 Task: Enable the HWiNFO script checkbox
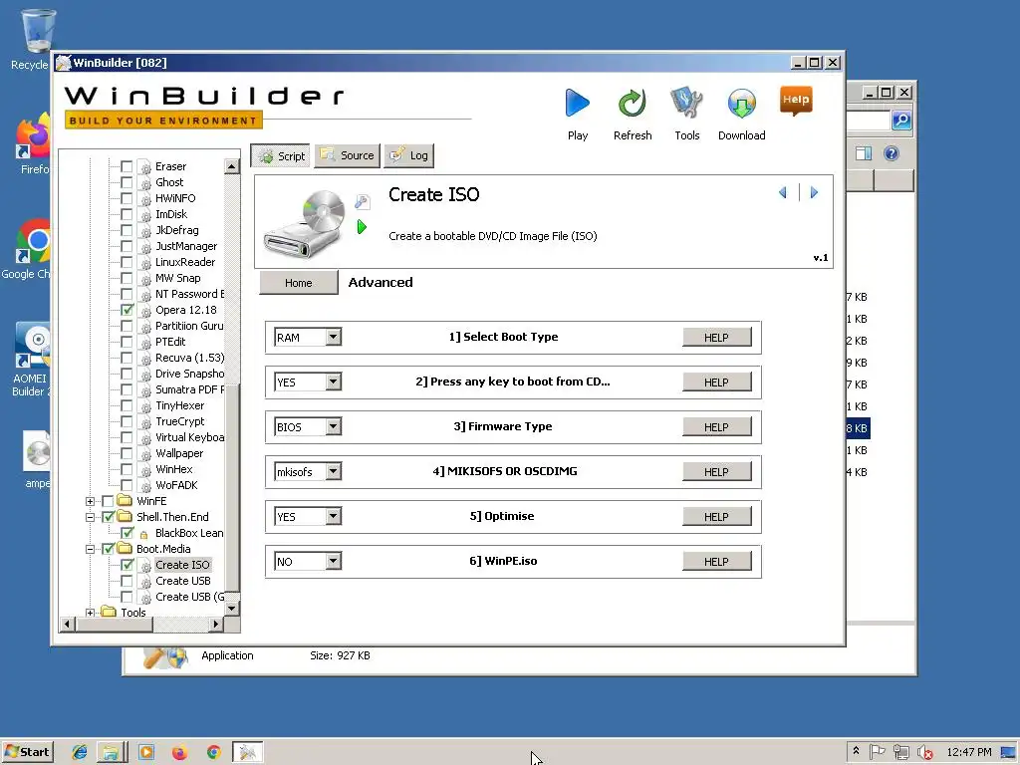coord(127,198)
